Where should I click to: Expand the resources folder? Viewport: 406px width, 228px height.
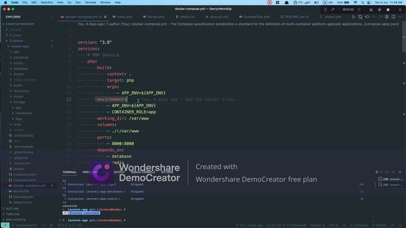click(x=21, y=91)
